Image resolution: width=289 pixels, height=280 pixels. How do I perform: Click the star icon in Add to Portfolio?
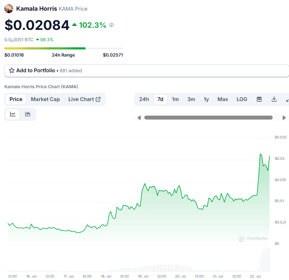click(x=12, y=70)
